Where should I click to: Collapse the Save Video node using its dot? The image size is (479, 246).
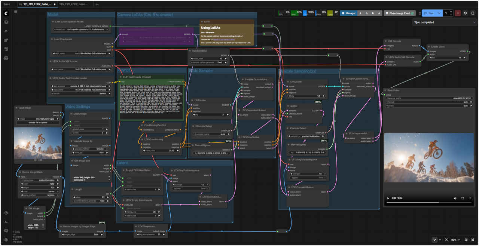pos(386,90)
